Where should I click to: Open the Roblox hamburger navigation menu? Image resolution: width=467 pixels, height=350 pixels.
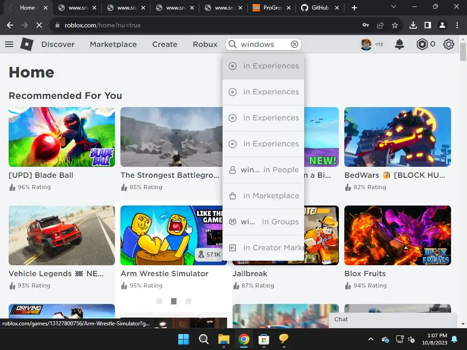(x=9, y=44)
